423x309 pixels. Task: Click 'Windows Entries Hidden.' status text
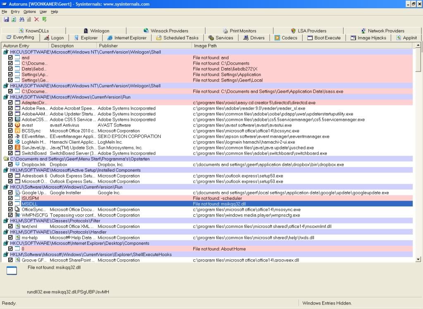coord(327,303)
